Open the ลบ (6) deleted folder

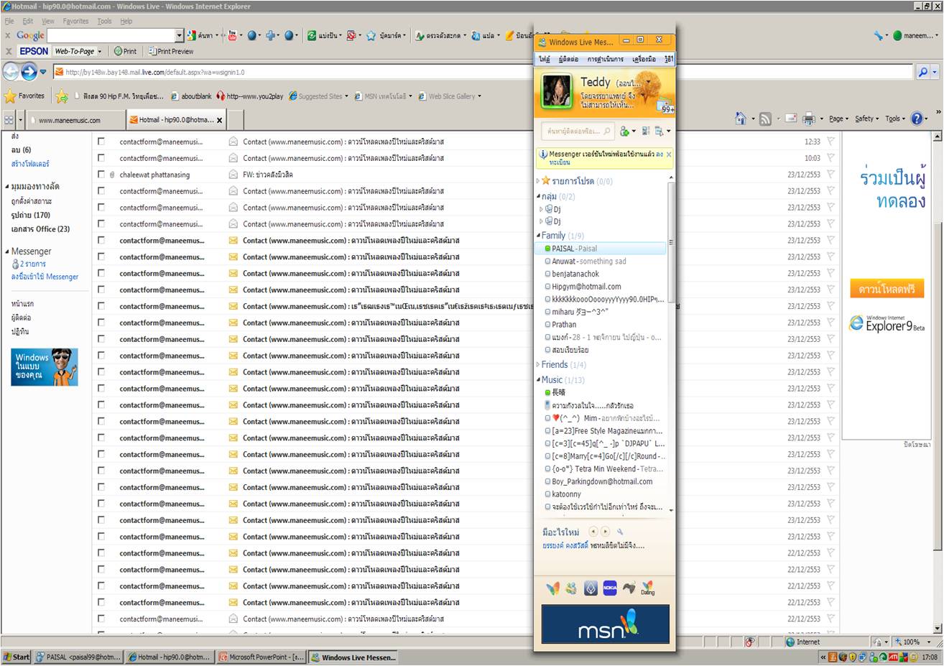pos(21,150)
